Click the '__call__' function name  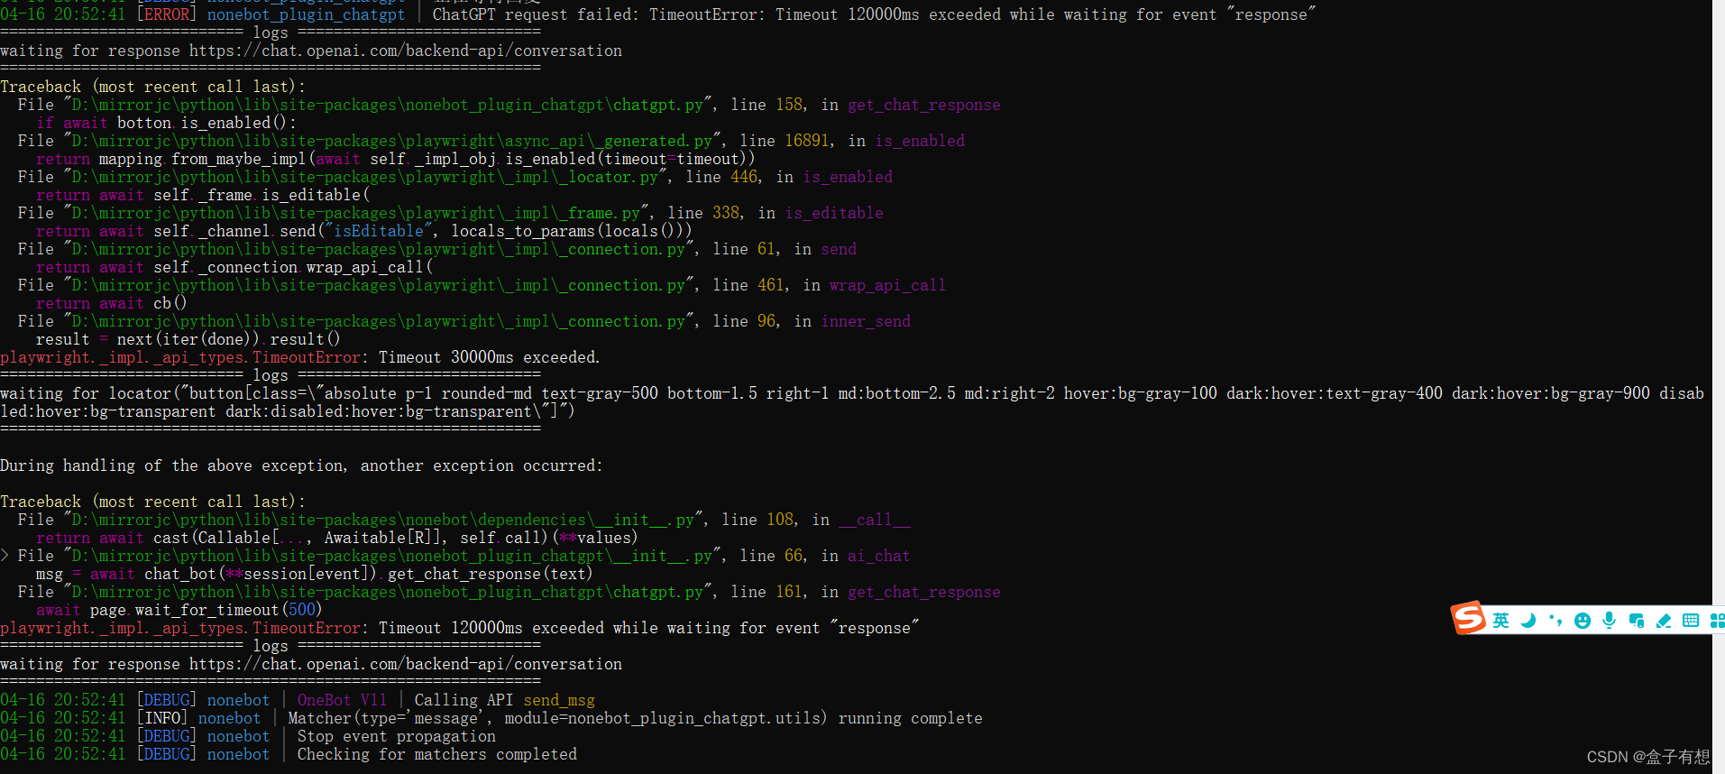(875, 520)
